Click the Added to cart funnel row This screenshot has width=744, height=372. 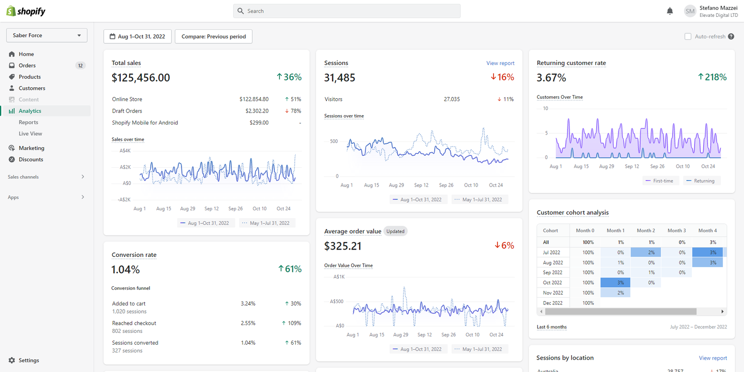coord(206,308)
